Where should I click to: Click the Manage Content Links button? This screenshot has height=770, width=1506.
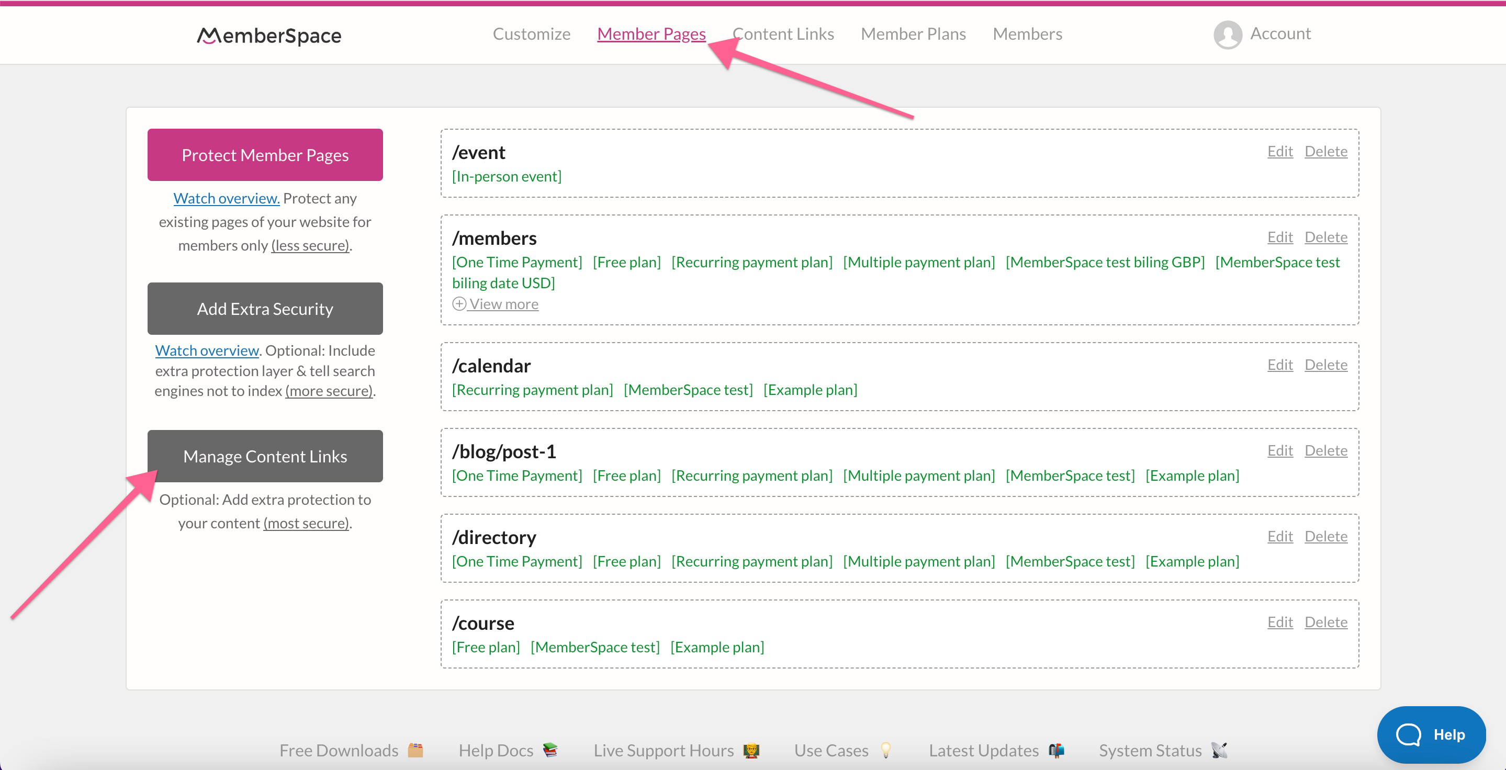(x=265, y=456)
